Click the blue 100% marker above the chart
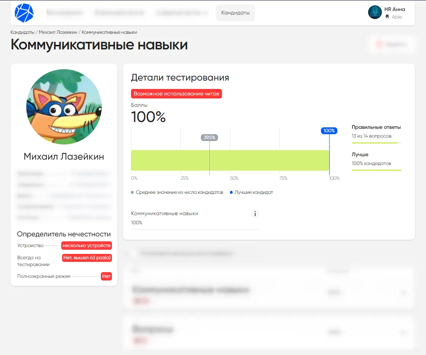Screen dimensions: 426x355 tap(329, 130)
